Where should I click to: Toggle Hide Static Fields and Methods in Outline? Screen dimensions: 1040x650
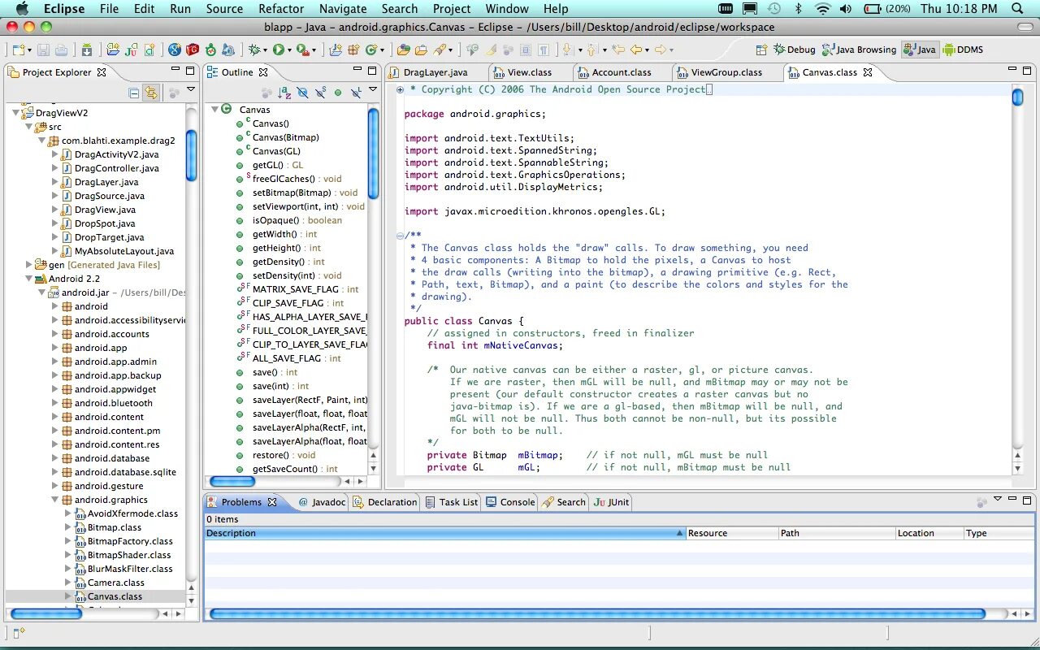[x=320, y=93]
